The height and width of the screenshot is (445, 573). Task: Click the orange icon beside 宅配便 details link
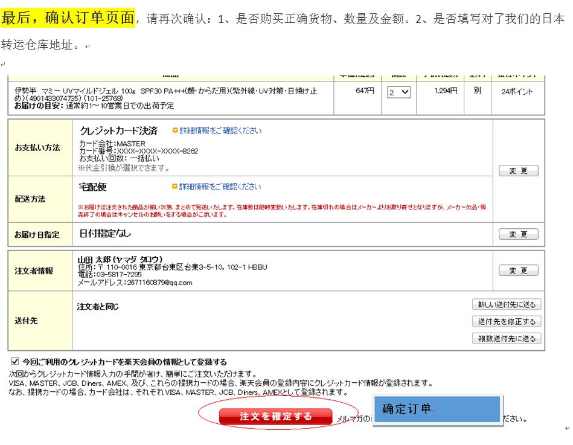click(x=175, y=187)
